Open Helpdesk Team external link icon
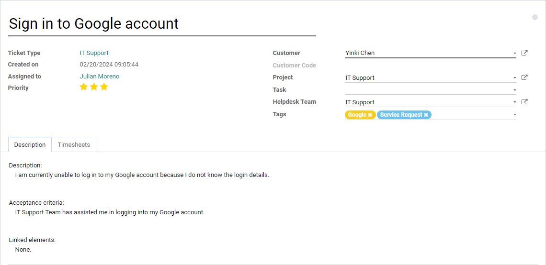 [x=524, y=102]
